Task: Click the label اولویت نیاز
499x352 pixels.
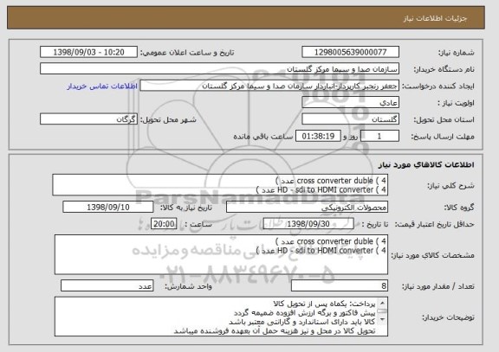Action: pyautogui.click(x=456, y=103)
